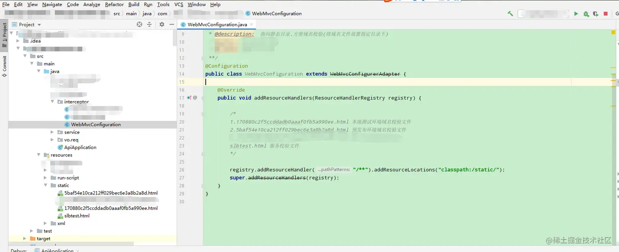619x252 pixels.
Task: Click WebMvcConfiguration breadcrumb in navigation bar
Action: pyautogui.click(x=273, y=13)
